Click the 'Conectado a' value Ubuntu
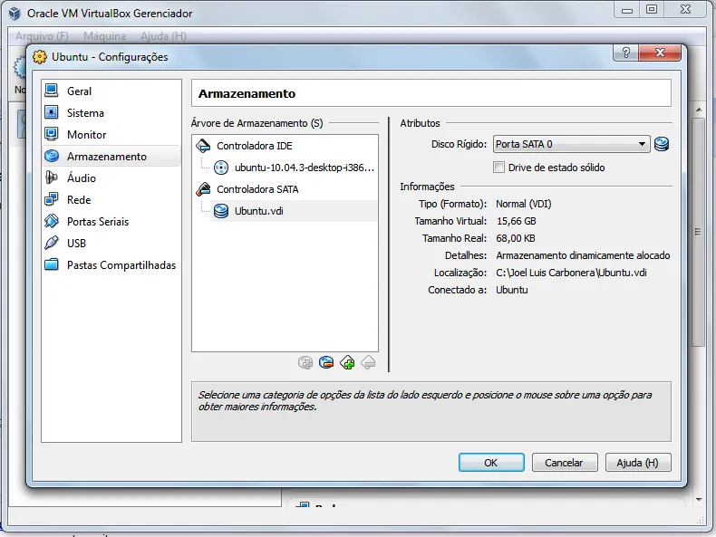The height and width of the screenshot is (537, 716). coord(512,290)
